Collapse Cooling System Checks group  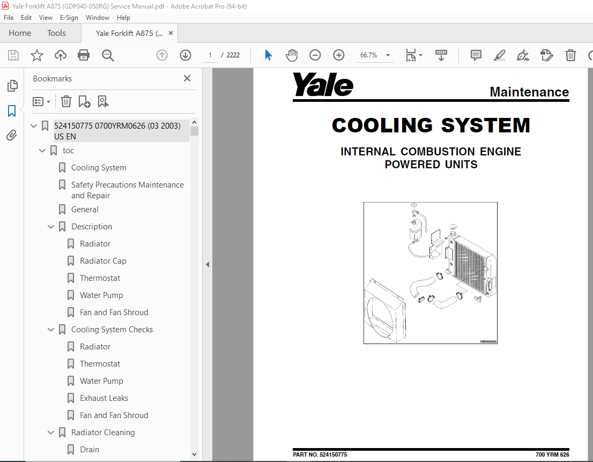click(51, 330)
